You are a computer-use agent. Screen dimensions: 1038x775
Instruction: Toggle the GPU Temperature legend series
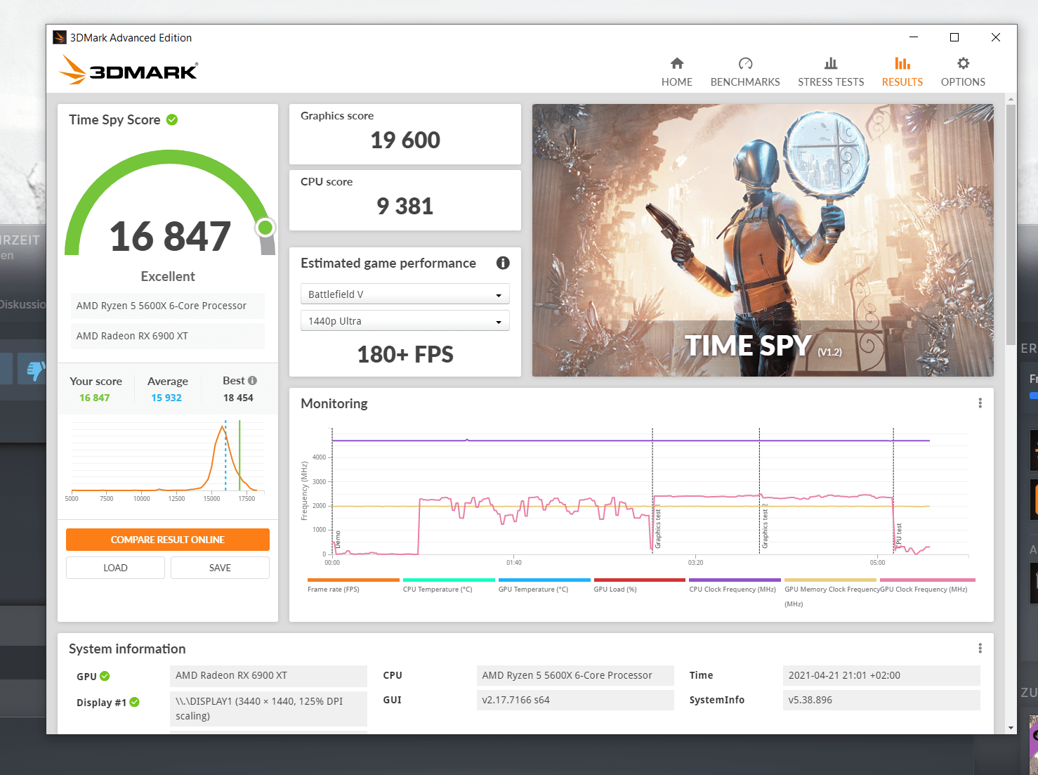[x=544, y=586]
